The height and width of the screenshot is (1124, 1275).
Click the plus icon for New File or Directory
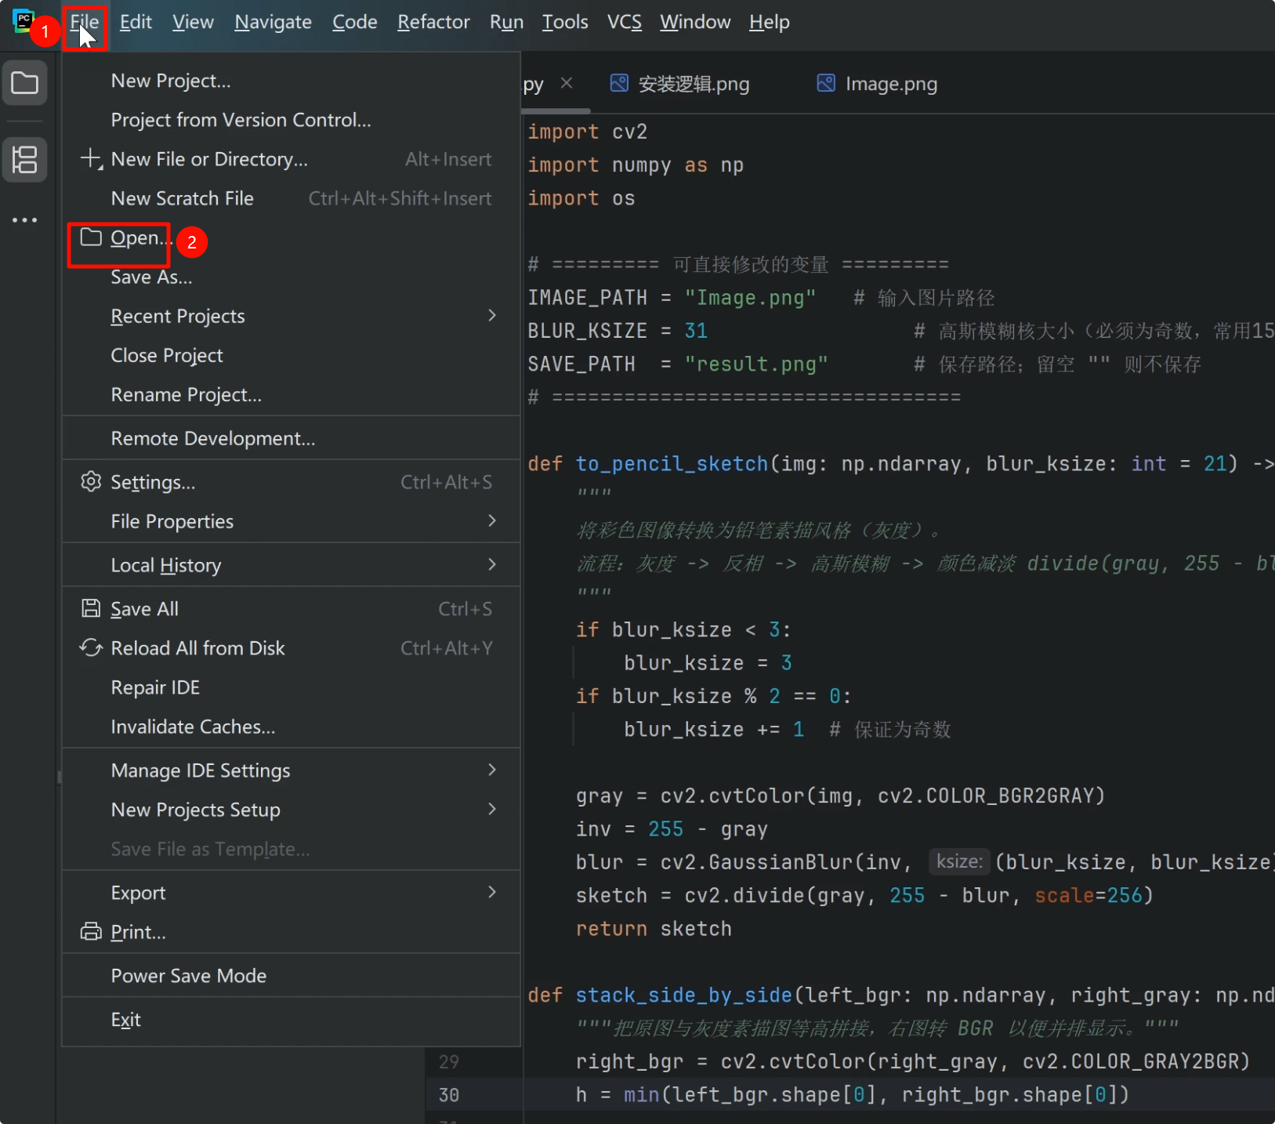(92, 159)
